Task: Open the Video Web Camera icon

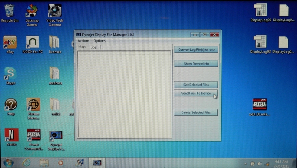Action: [x=55, y=11]
